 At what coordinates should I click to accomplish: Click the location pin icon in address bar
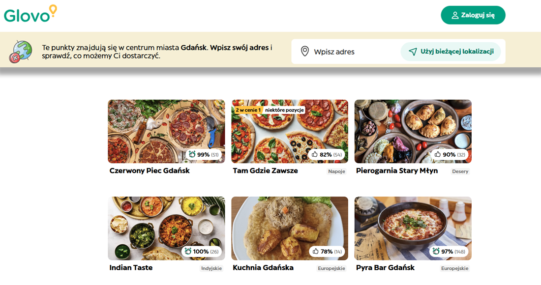click(x=305, y=51)
